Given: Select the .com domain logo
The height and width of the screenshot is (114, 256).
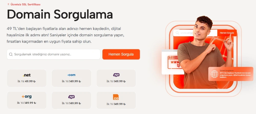Looking at the screenshot, I should coord(71,75).
